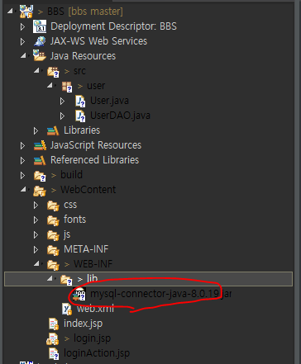Collapse the src folder node
The image size is (301, 364).
pos(37,70)
